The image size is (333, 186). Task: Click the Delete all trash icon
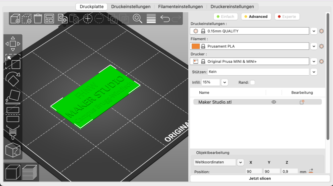(38, 19)
